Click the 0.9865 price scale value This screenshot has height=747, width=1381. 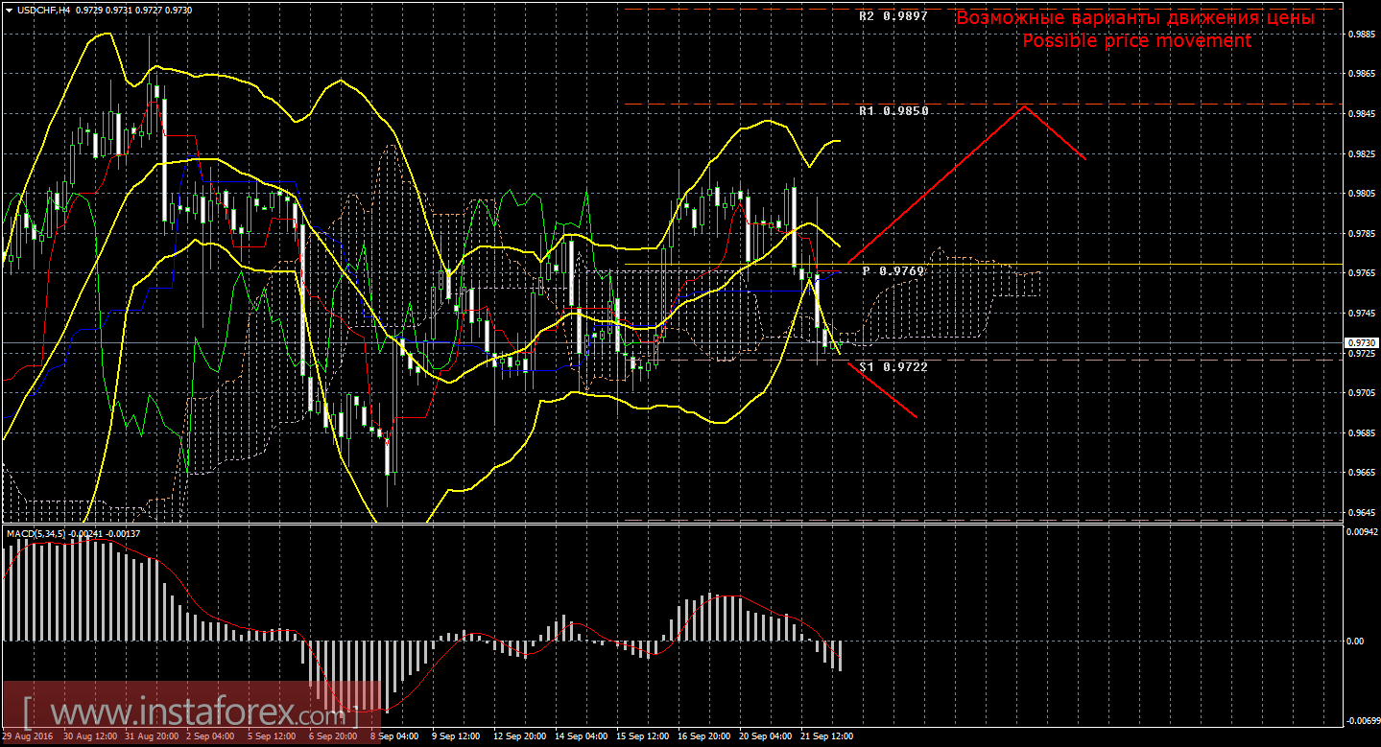click(x=1363, y=73)
